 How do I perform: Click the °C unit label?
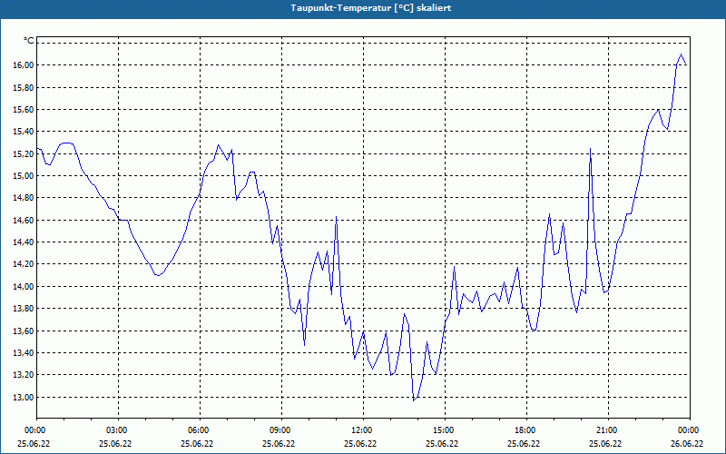click(28, 41)
